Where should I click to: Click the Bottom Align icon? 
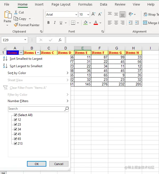(122, 15)
